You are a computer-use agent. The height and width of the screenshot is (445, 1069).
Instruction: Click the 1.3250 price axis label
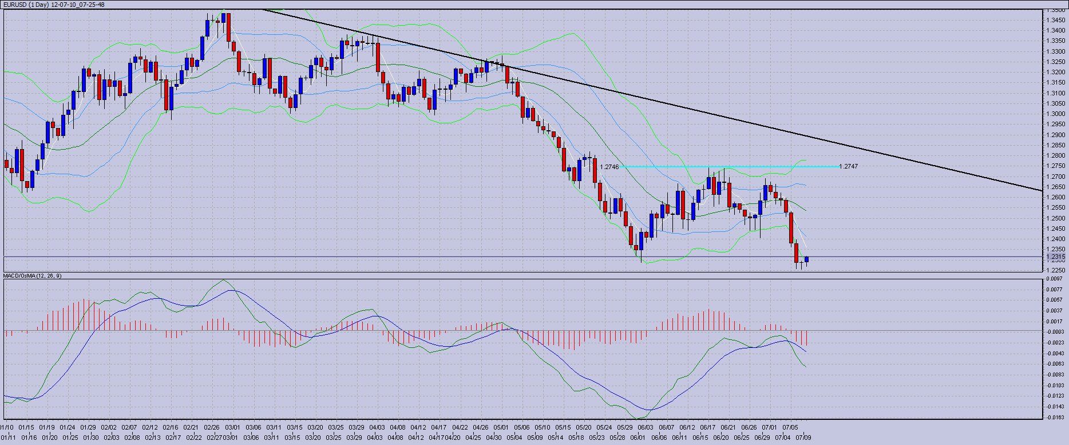click(1056, 62)
